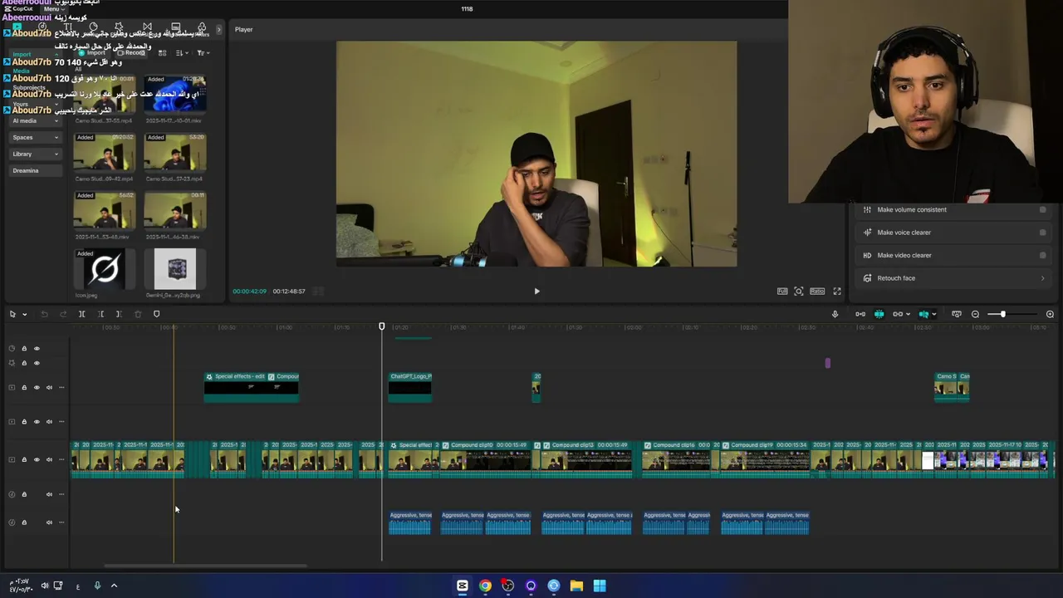
Task: Undo the last timeline edit
Action: coord(44,314)
